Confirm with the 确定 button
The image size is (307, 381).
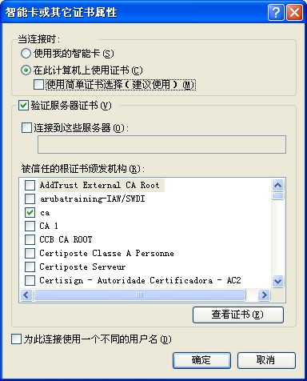(x=201, y=360)
